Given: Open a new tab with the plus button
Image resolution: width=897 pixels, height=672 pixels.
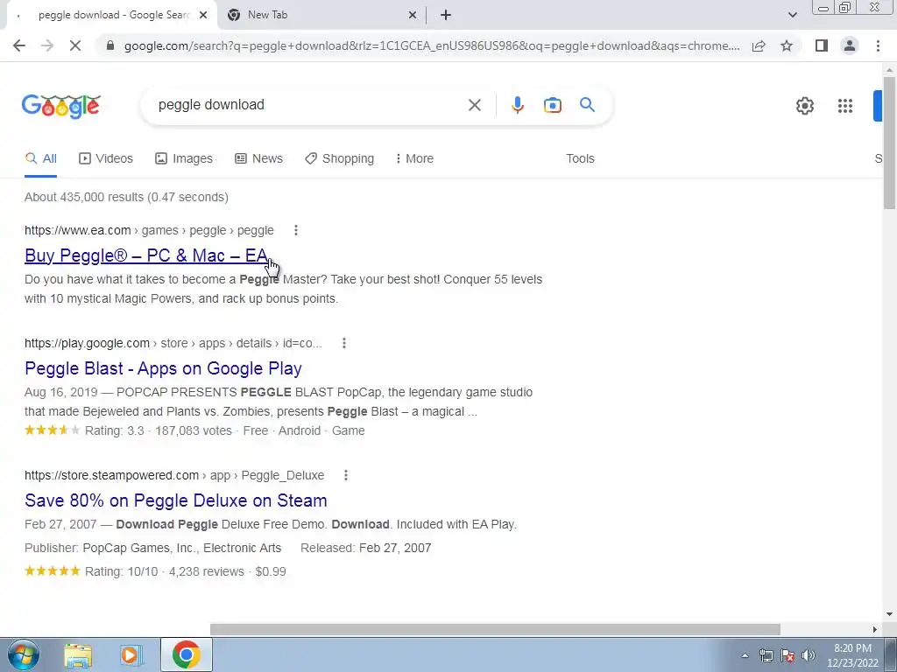Looking at the screenshot, I should tap(446, 16).
